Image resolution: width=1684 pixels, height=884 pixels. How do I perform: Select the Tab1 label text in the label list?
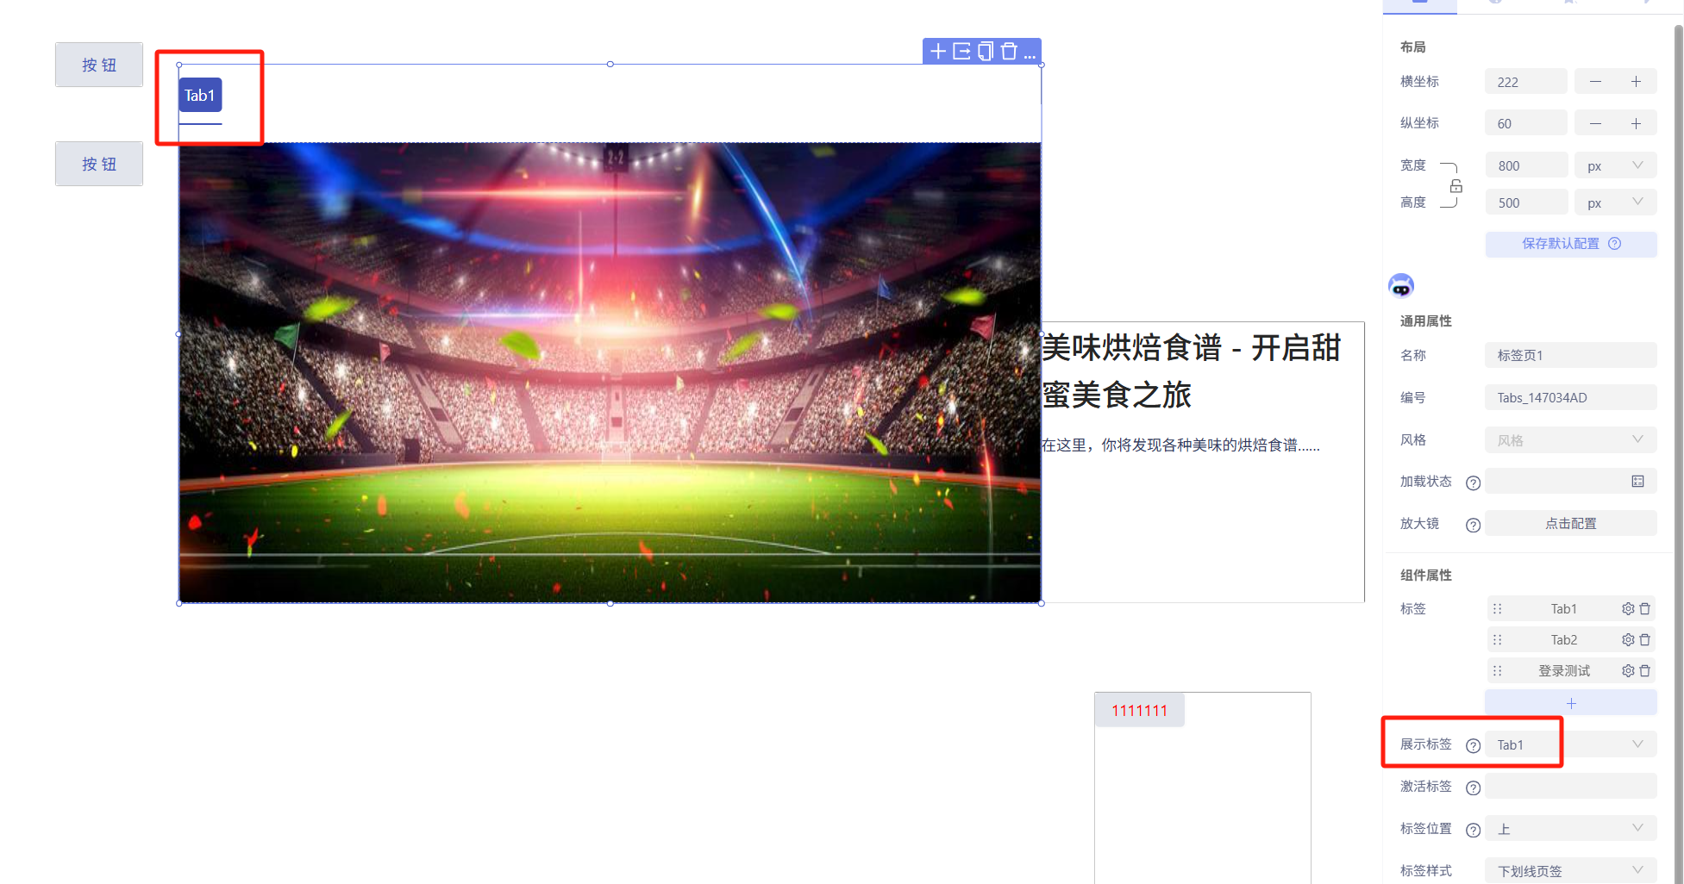click(1563, 608)
